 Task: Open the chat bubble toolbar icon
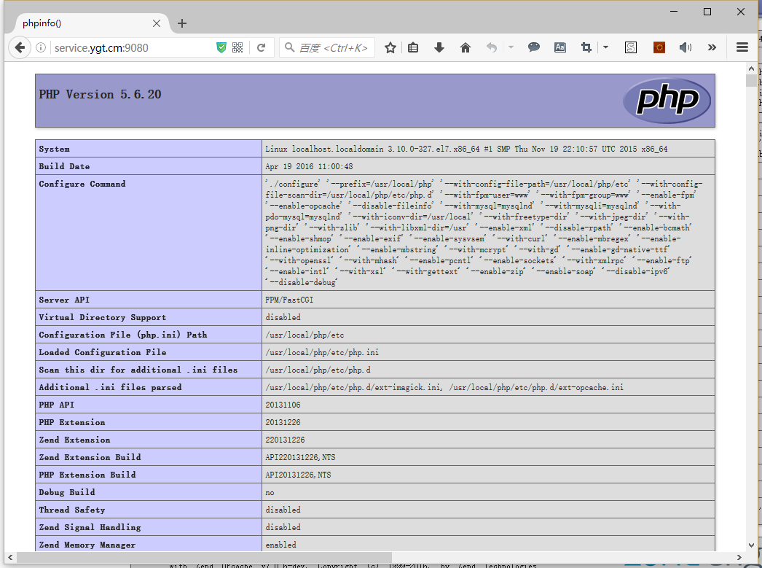tap(534, 47)
